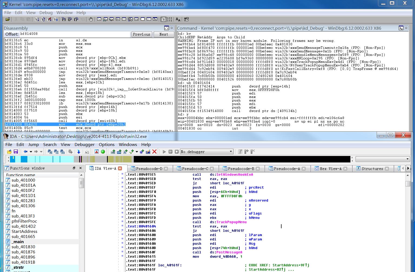Image resolution: width=415 pixels, height=272 pixels.
Task: Expand the empty combo box beside navigation band
Action: [407, 159]
